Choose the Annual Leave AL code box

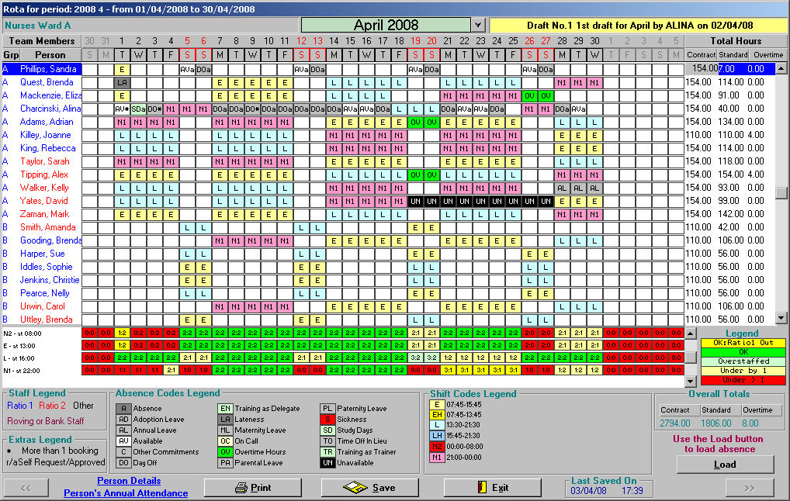123,430
